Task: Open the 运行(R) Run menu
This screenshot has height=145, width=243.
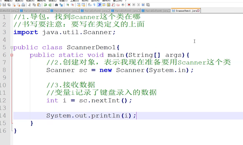Action: [95, 1]
